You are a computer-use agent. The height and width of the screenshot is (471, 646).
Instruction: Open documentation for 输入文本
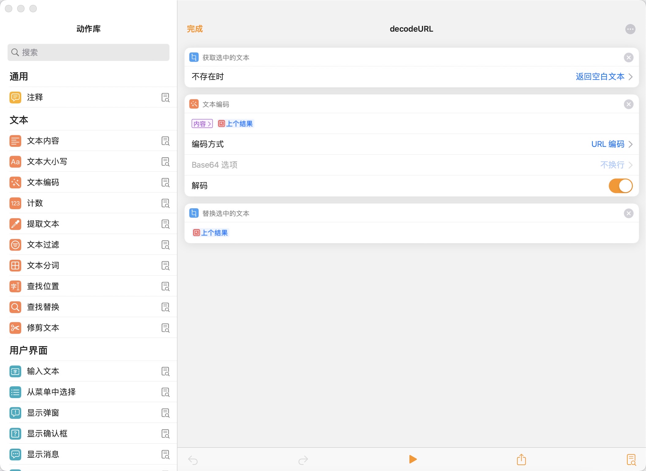click(x=165, y=371)
